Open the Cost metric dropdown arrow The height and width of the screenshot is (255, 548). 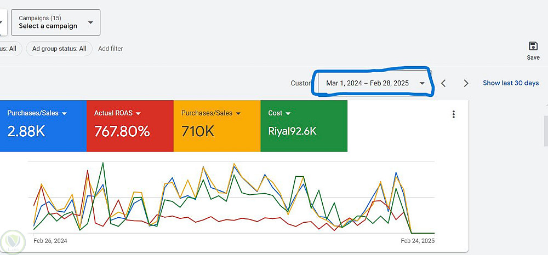point(288,113)
